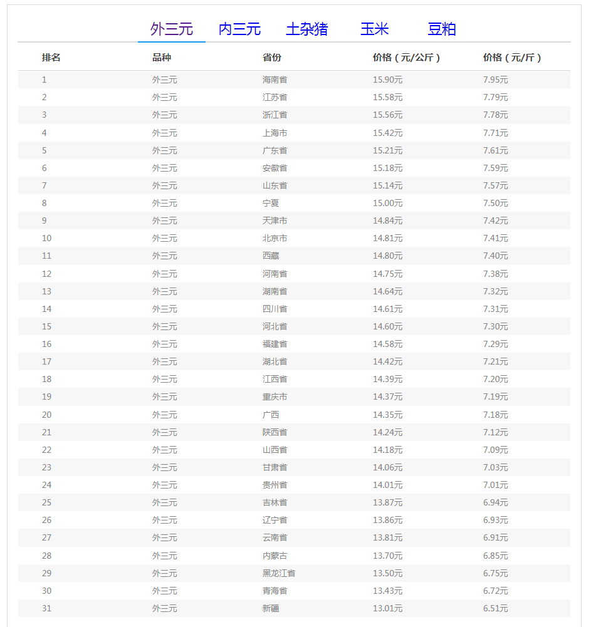This screenshot has height=627, width=596.
Task: Click the 广西 province cell
Action: 271,415
